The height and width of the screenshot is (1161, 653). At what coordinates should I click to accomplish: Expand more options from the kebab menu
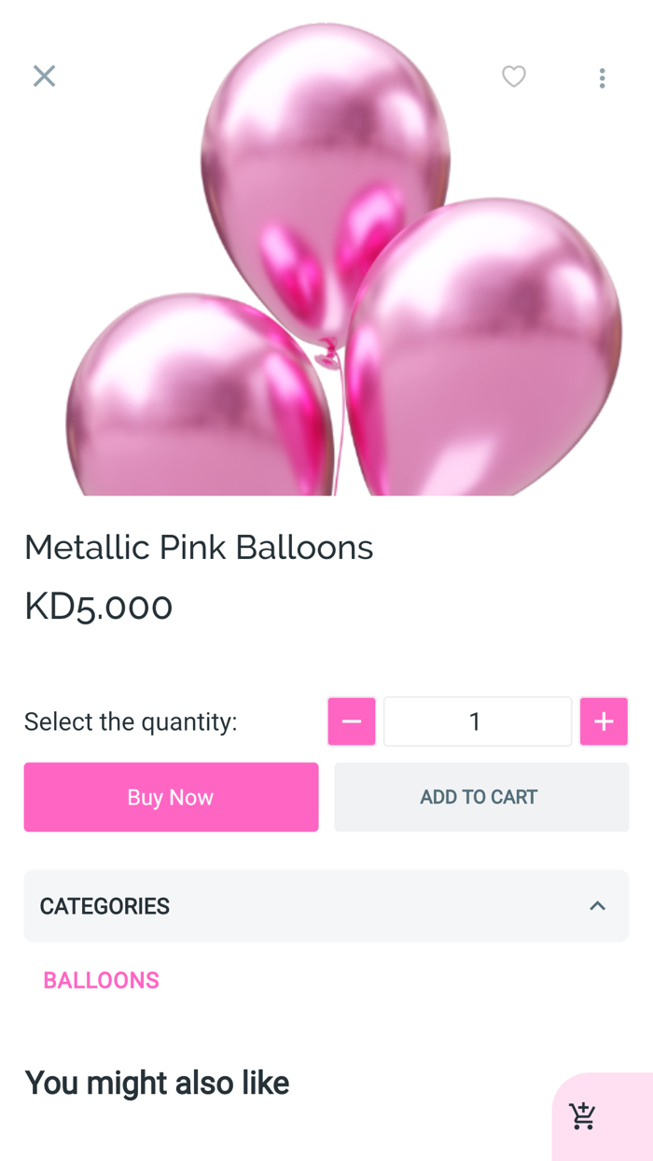coord(603,77)
